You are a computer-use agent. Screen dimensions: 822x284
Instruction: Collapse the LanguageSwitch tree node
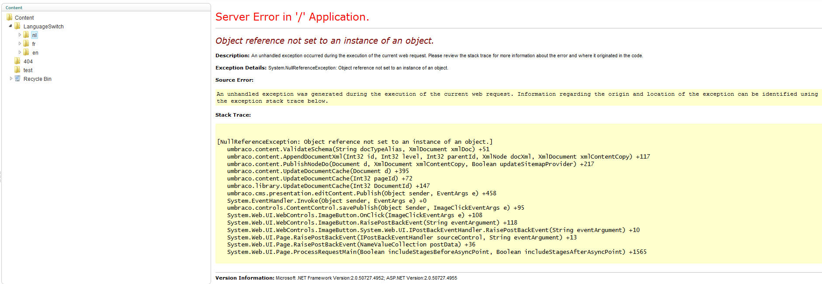click(10, 26)
